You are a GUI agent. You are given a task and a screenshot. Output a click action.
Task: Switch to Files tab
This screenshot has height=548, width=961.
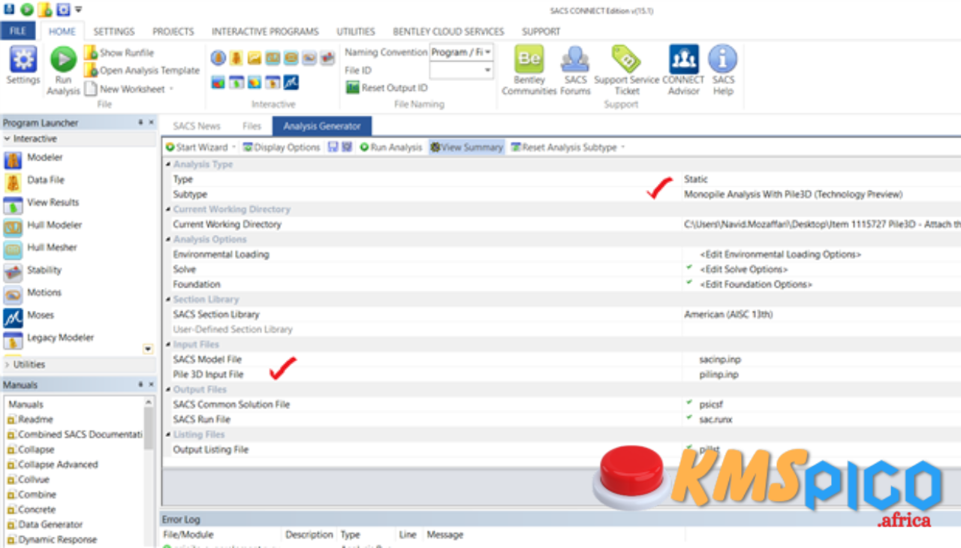point(252,126)
